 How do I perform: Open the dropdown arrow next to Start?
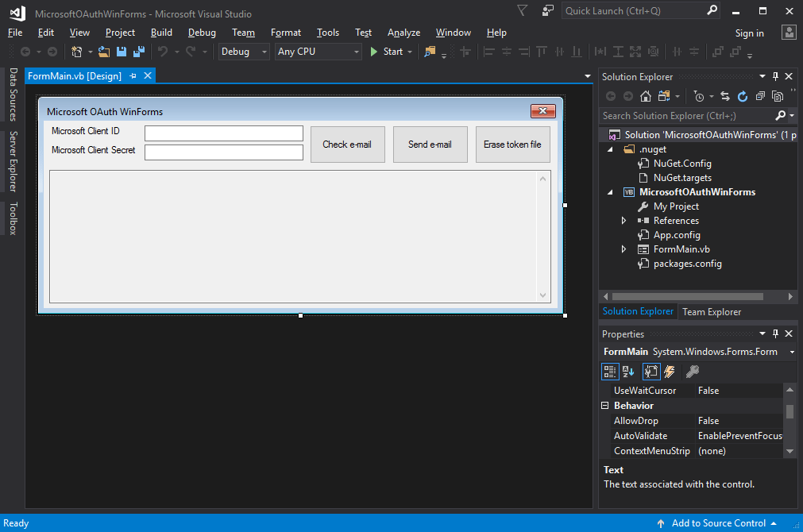coord(410,52)
